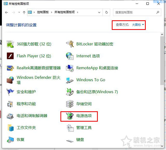Expand chevron before 控制面板 breadcrumb
The height and width of the screenshot is (150, 166).
pos(34,12)
